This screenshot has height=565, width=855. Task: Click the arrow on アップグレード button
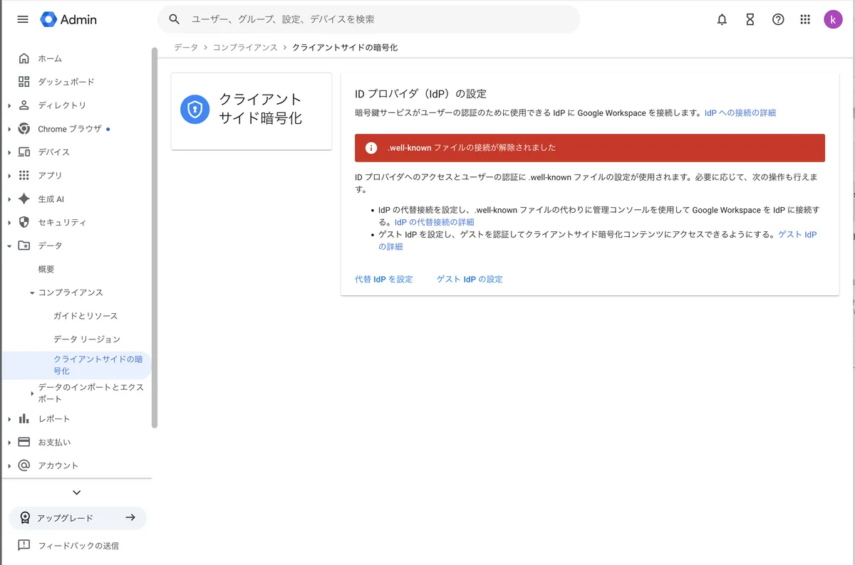130,517
